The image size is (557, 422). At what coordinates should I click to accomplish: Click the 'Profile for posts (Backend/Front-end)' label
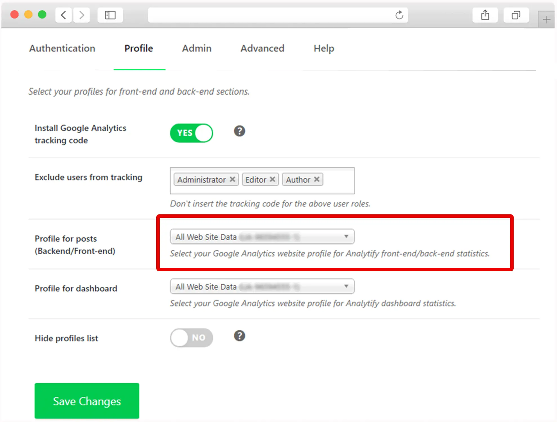point(75,245)
